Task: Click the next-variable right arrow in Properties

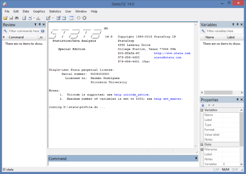Action: point(213,105)
